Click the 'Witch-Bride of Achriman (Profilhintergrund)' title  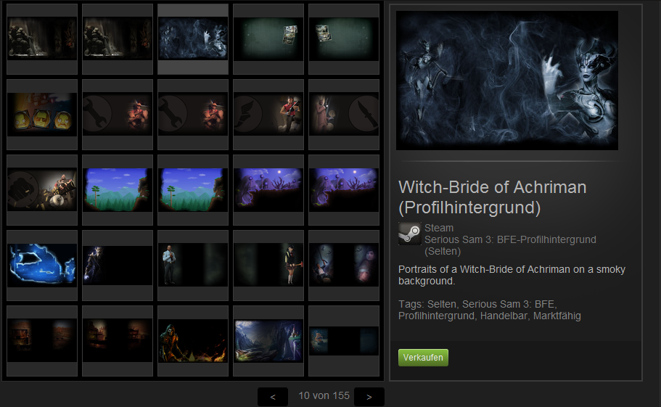coord(493,197)
